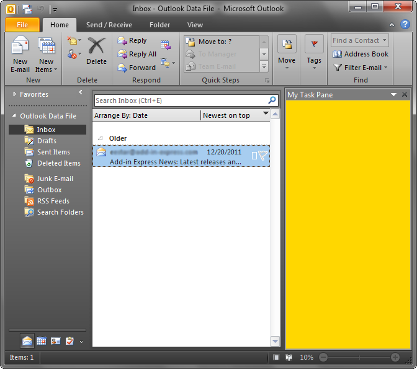Screen dimensions: 417x369
Task: Flag the Add-in Express News message
Action: tap(263, 156)
